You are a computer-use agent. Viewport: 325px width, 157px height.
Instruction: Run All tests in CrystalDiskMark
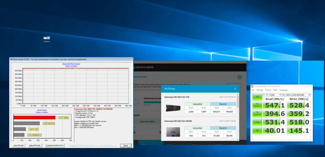[x=257, y=96]
